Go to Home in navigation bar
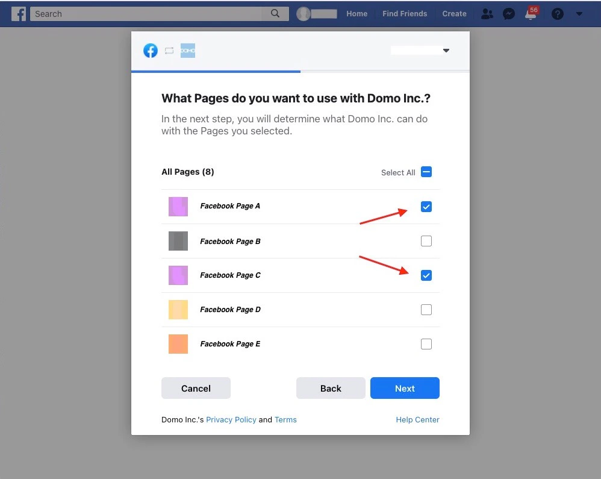The image size is (601, 479). pyautogui.click(x=357, y=14)
